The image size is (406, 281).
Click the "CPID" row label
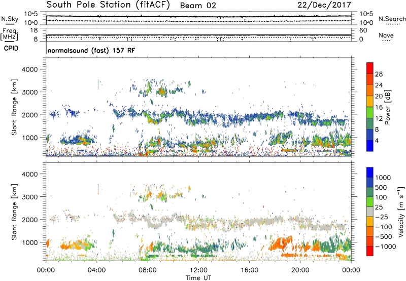11,48
